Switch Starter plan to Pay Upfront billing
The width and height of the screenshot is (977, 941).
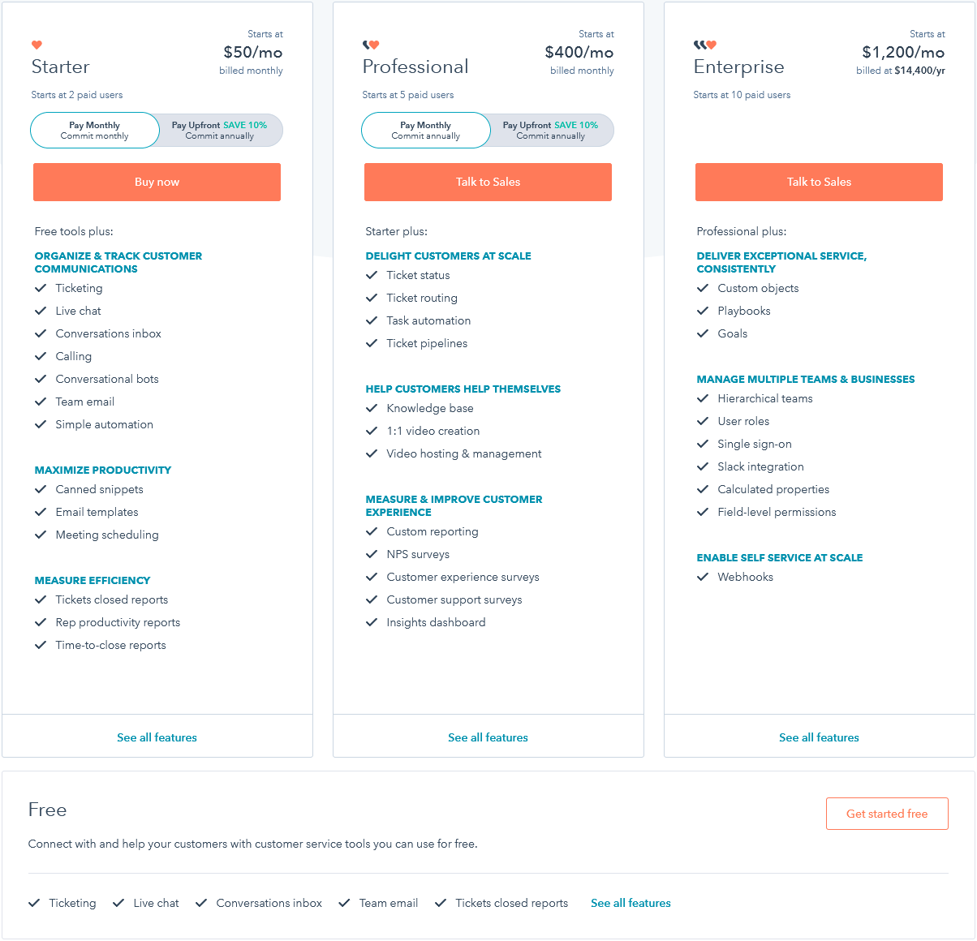220,130
